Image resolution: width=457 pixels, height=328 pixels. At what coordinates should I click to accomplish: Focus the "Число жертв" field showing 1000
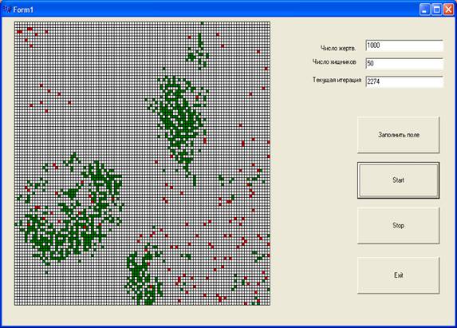pyautogui.click(x=404, y=45)
